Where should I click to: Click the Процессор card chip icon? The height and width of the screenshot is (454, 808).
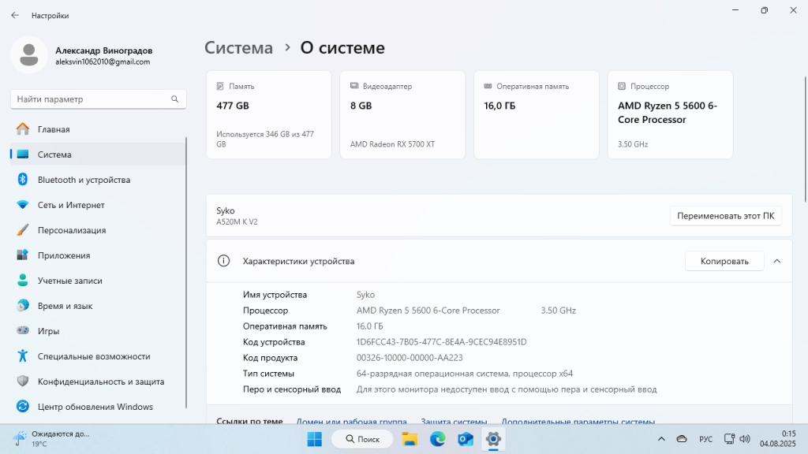tap(622, 86)
